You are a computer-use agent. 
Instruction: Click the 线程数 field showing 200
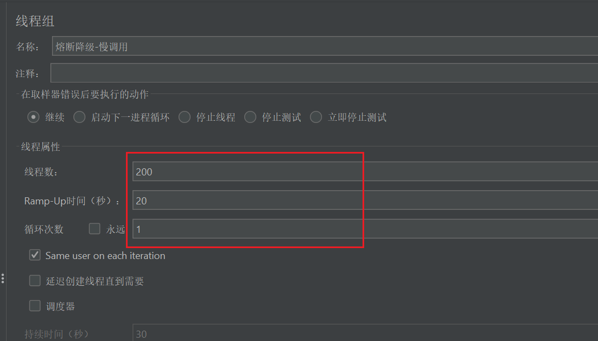point(361,172)
